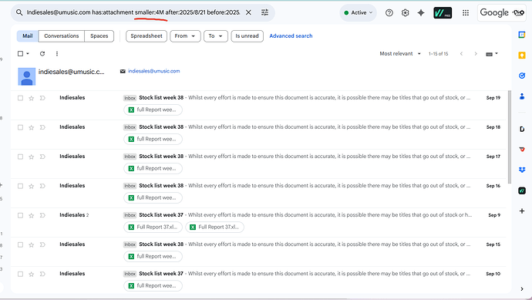Star the Sep 18 email

[x=31, y=127]
